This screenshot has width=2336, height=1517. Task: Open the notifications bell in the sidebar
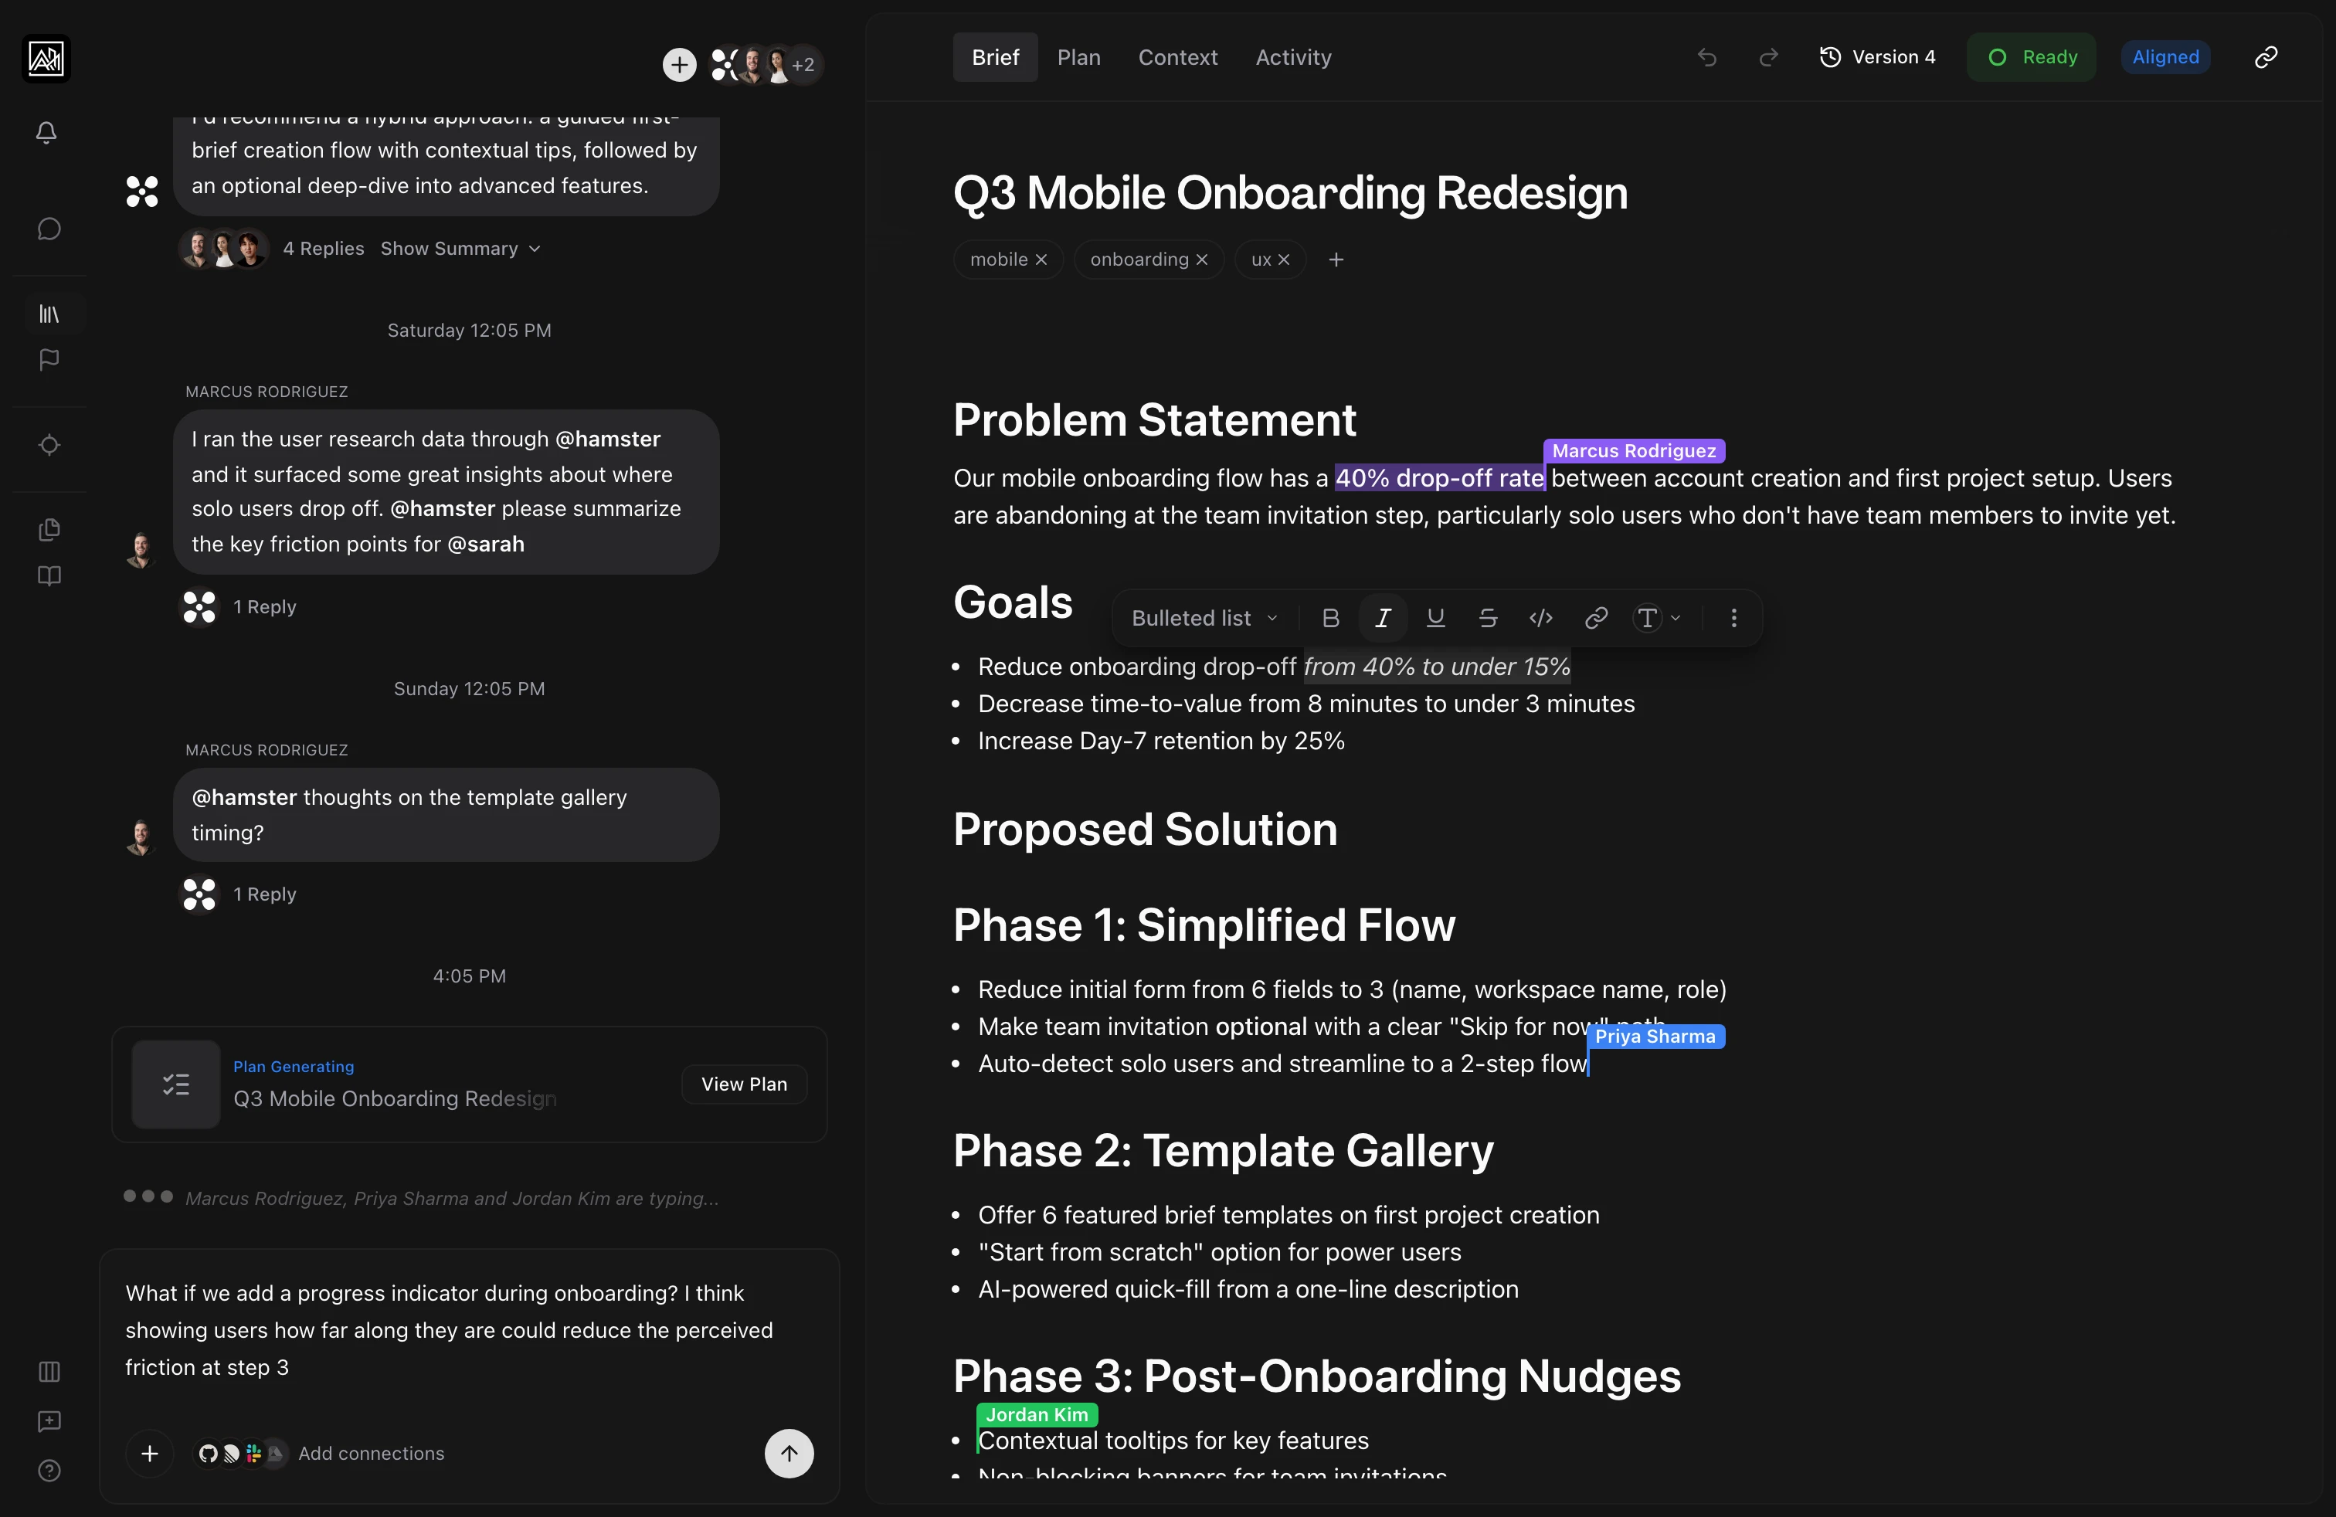[x=46, y=133]
